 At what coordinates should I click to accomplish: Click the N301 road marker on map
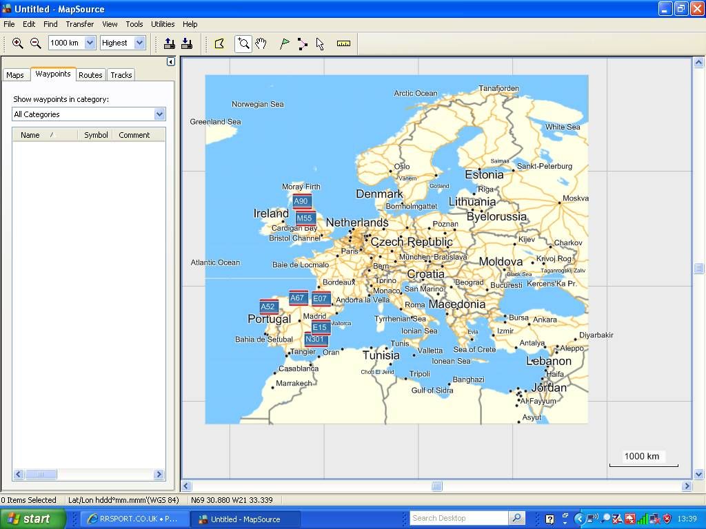pyautogui.click(x=315, y=339)
